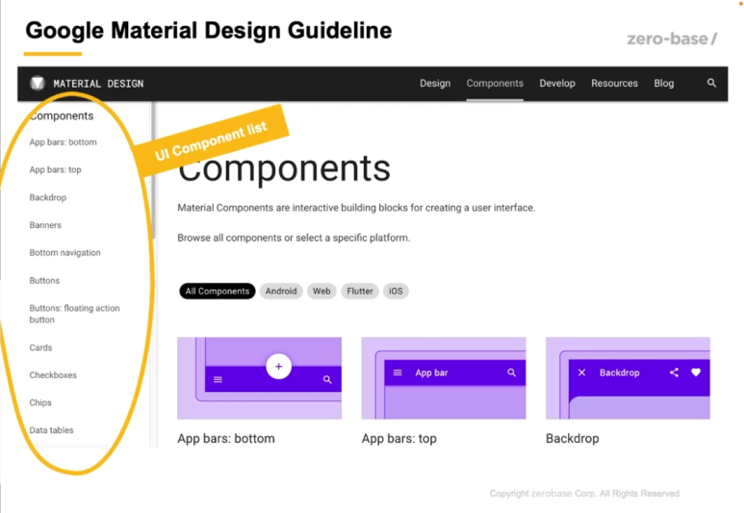
Task: Click the heart icon in Backdrop thumbnail
Action: pyautogui.click(x=696, y=372)
